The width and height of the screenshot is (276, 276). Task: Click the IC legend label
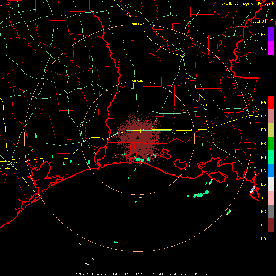pyautogui.click(x=263, y=198)
